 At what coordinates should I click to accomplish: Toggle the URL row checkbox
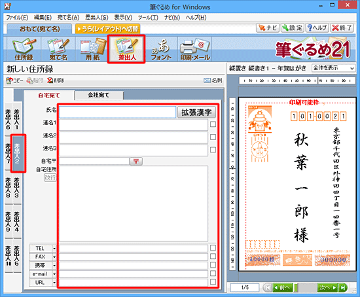click(213, 281)
